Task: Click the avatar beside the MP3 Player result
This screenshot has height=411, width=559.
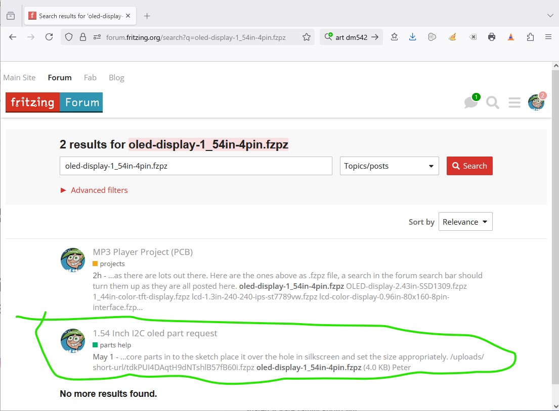Action: click(x=73, y=260)
